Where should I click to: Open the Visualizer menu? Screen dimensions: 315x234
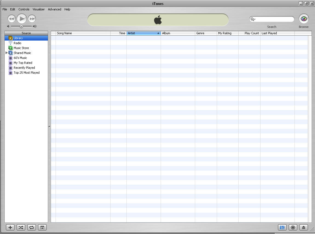(x=39, y=9)
